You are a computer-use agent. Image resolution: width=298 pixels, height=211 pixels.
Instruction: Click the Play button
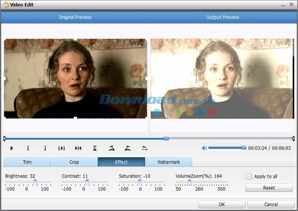click(x=12, y=148)
